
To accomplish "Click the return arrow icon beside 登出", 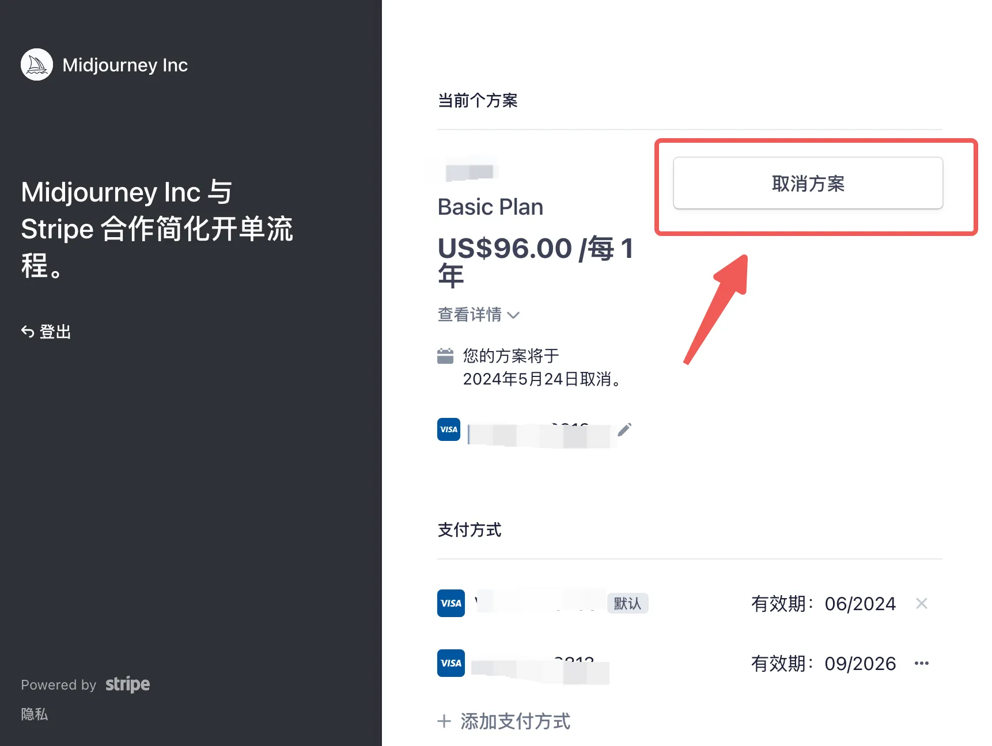I will click(27, 332).
